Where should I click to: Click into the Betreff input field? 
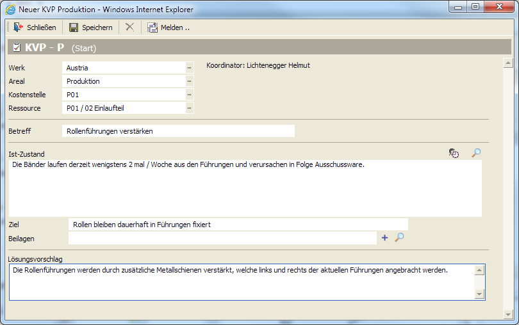(x=178, y=131)
